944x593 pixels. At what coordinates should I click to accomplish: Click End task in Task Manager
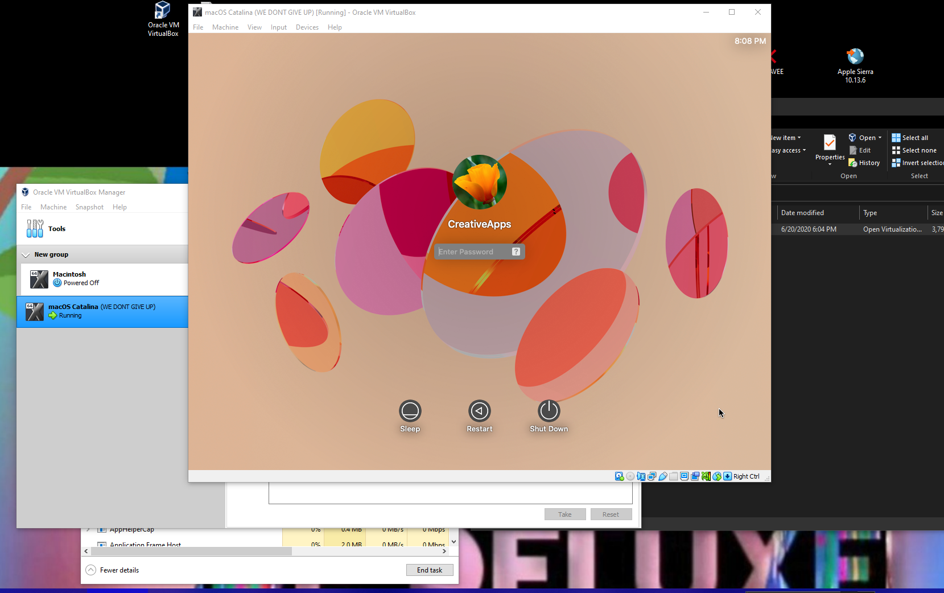[x=430, y=570]
